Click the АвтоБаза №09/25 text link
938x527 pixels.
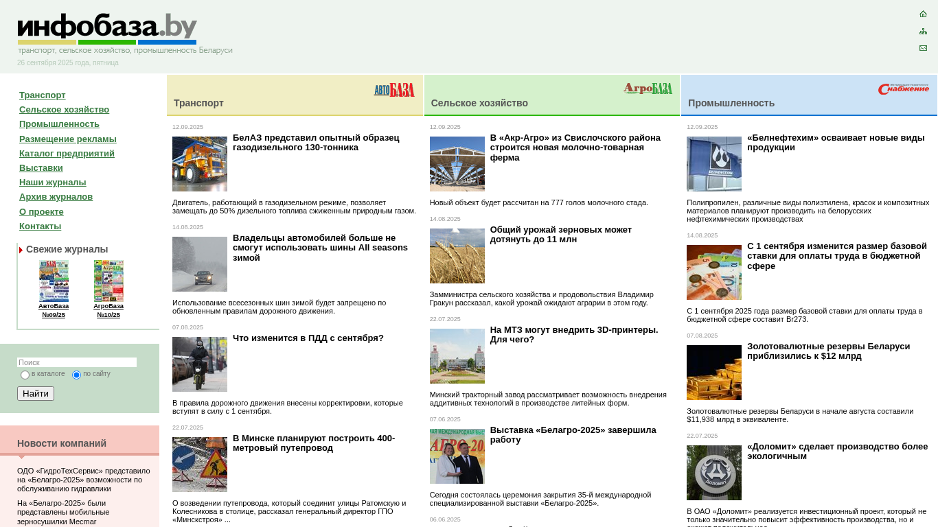point(54,310)
